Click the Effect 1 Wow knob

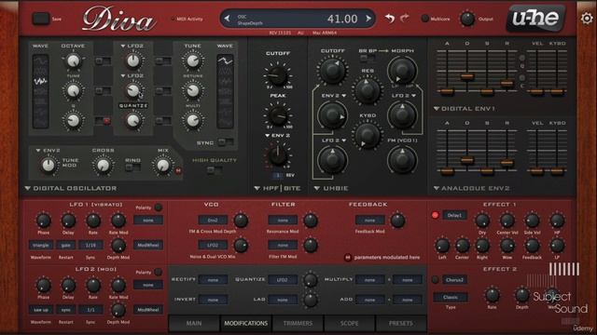507,246
